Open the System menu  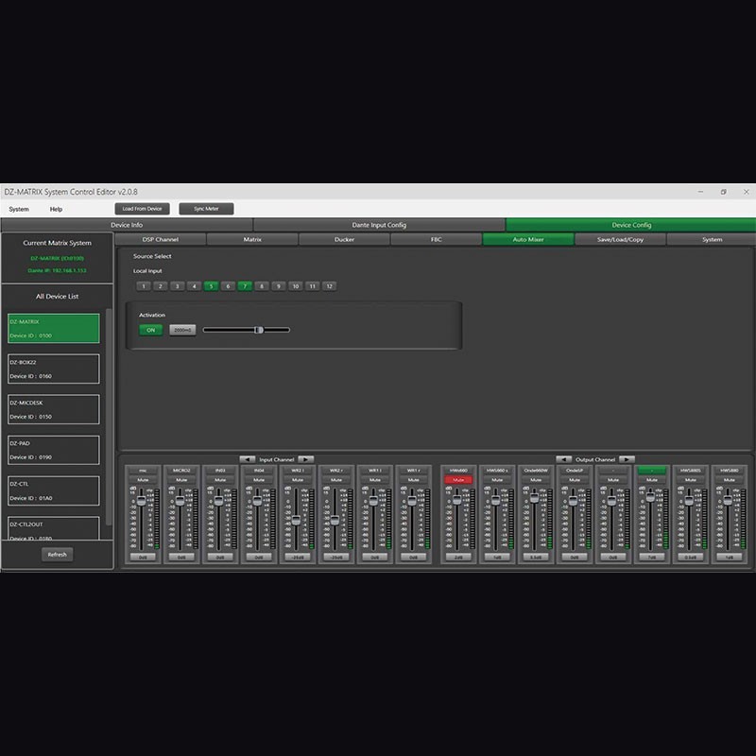tap(19, 209)
